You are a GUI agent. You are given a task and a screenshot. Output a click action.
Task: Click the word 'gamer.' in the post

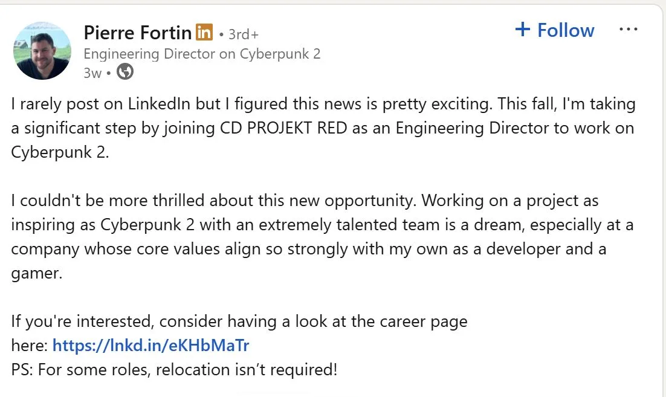pos(36,273)
